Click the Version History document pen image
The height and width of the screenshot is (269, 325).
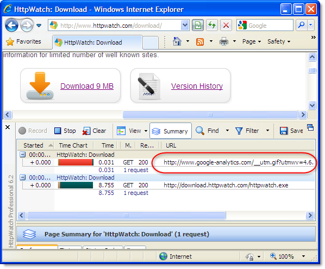click(x=149, y=86)
